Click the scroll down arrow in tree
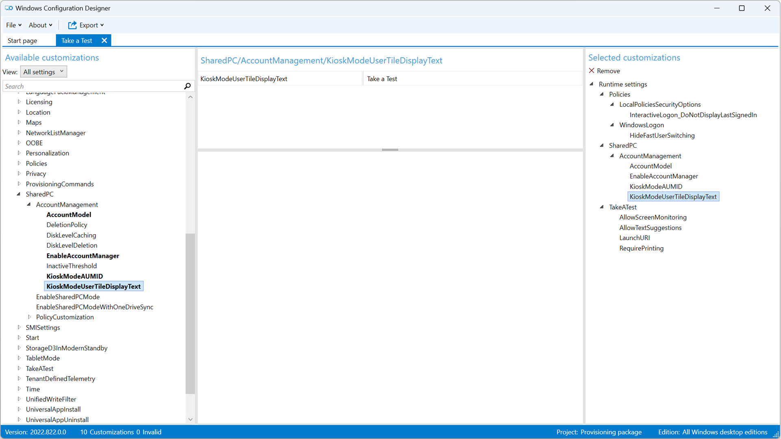781x439 pixels. click(190, 420)
